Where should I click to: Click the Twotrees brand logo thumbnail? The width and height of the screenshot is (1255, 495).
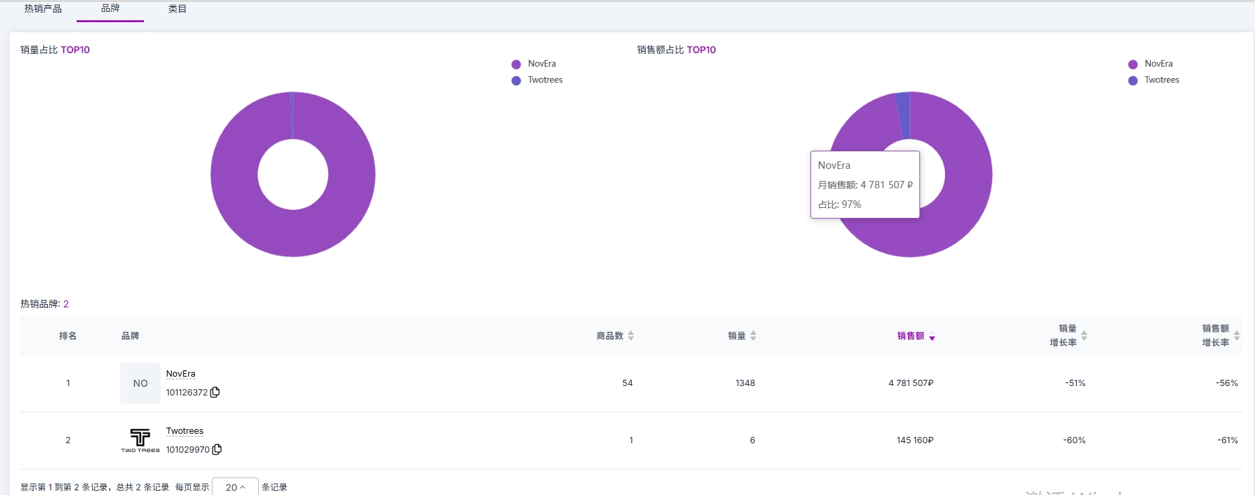(141, 441)
